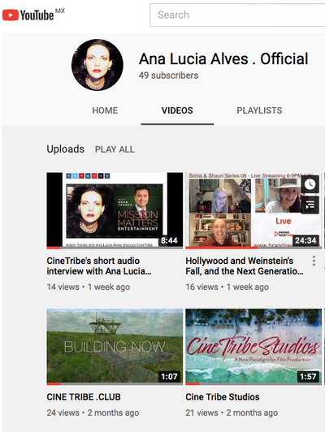325x432 pixels.
Task: Click channel name Ana Lucia Alves . Official
Action: tap(223, 59)
